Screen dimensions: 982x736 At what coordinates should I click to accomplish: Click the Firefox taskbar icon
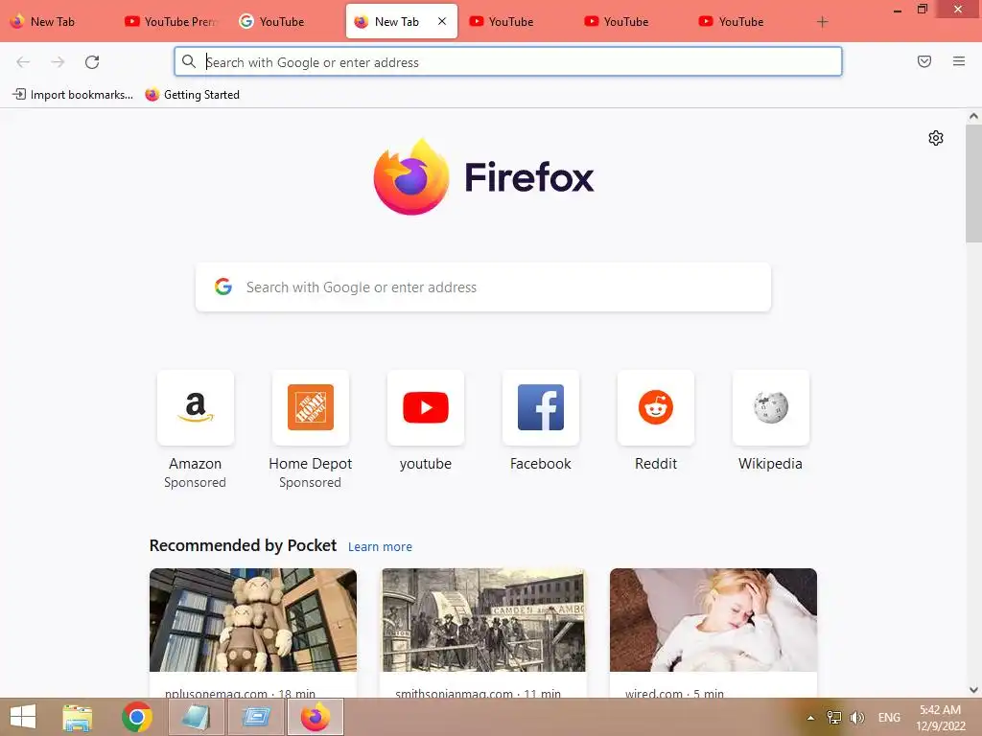pos(316,717)
